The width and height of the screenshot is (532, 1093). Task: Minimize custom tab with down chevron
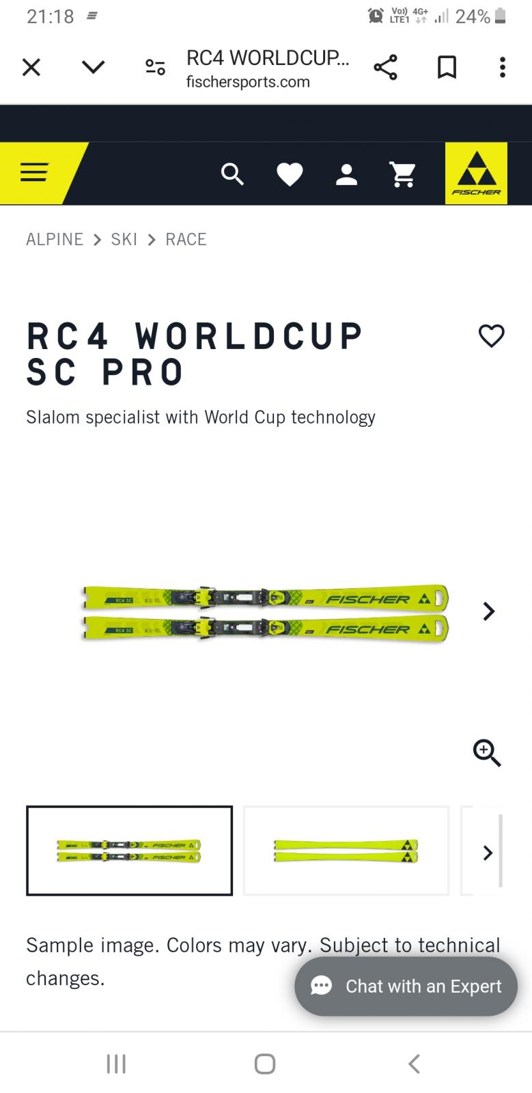94,68
